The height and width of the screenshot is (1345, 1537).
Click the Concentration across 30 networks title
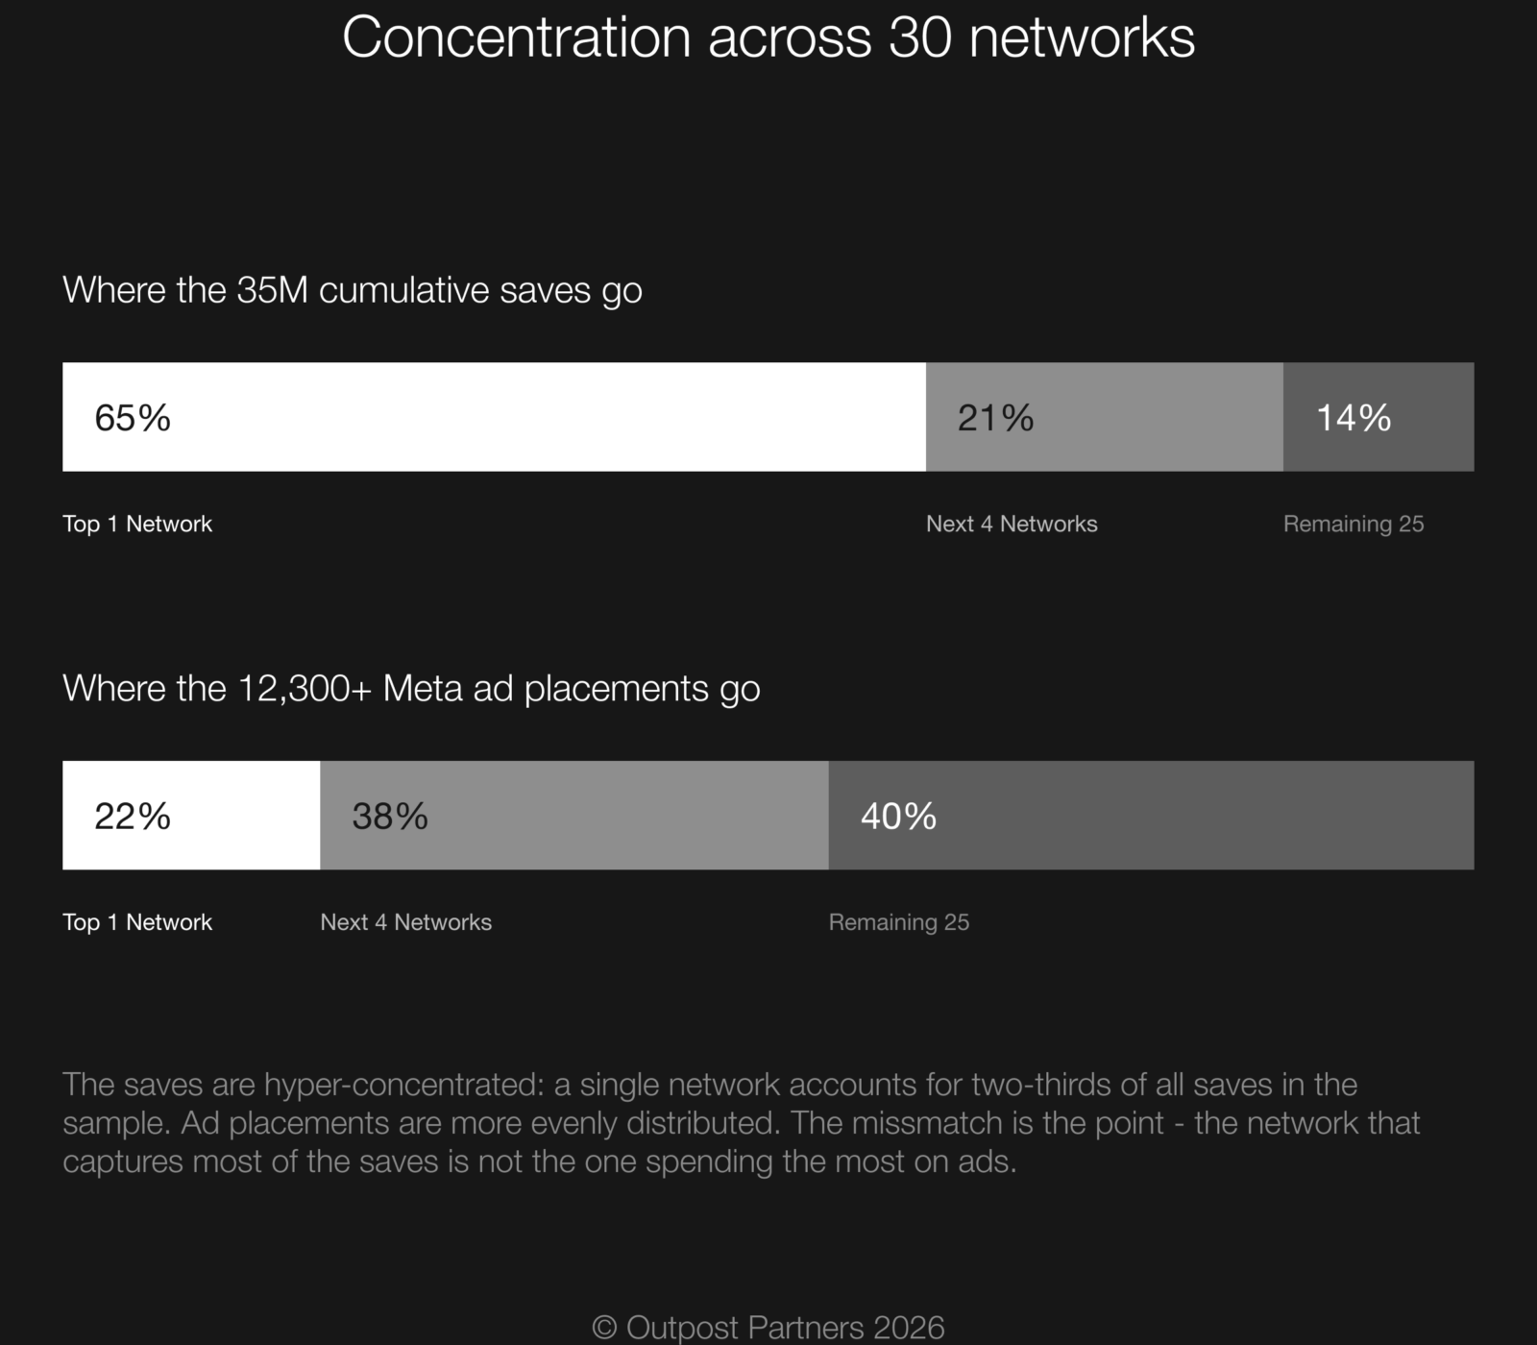[x=768, y=38]
